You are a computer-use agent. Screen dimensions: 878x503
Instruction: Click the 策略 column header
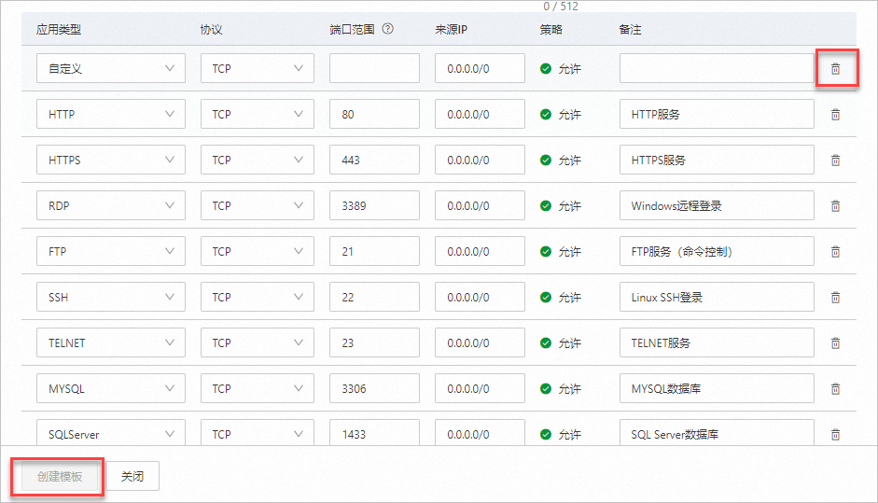(551, 29)
